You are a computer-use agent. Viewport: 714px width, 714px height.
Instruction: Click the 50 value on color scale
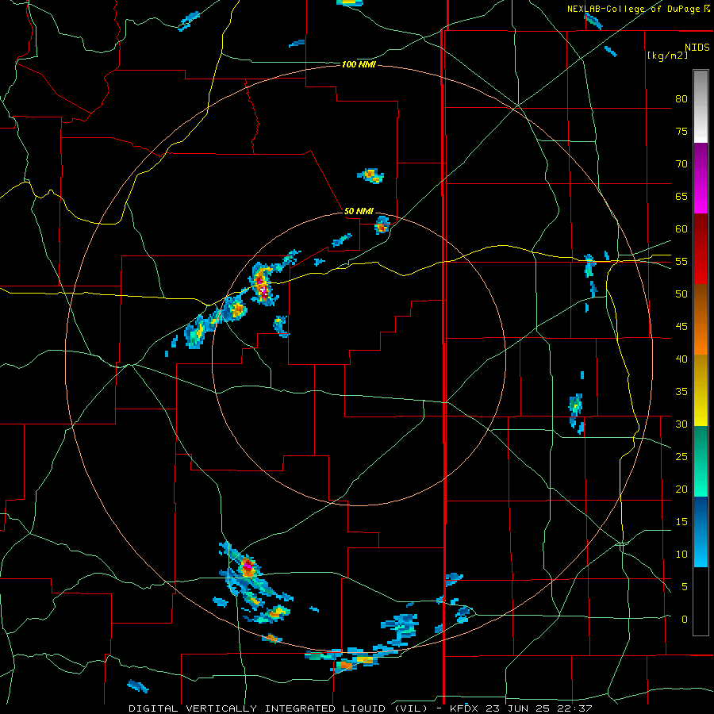[681, 294]
